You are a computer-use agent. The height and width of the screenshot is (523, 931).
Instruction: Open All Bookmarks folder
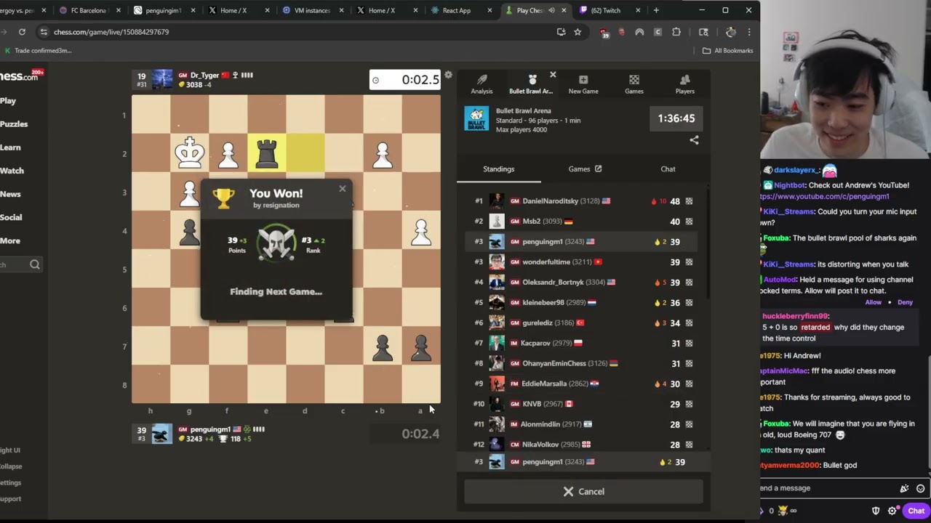coord(728,51)
